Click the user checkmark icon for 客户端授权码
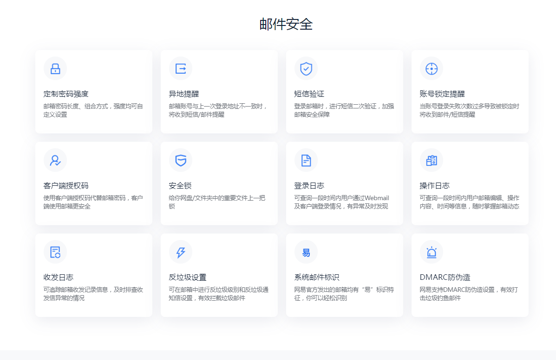The width and height of the screenshot is (556, 360). pos(55,160)
